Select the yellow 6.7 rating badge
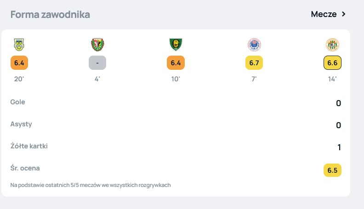This screenshot has height=209, width=364. pyautogui.click(x=254, y=62)
